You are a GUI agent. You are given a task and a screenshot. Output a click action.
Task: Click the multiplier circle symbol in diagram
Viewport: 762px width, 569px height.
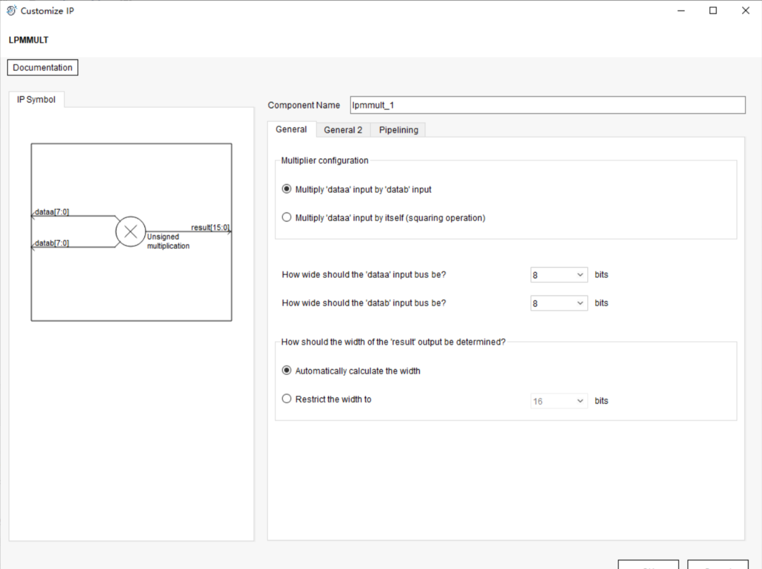click(x=131, y=231)
